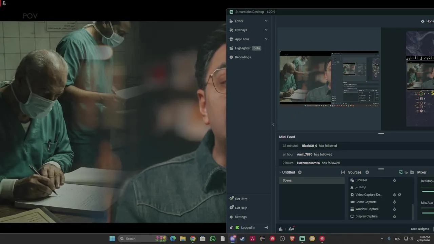The height and width of the screenshot is (244, 434).
Task: Expand the App Store dropdown chevron
Action: click(x=266, y=39)
